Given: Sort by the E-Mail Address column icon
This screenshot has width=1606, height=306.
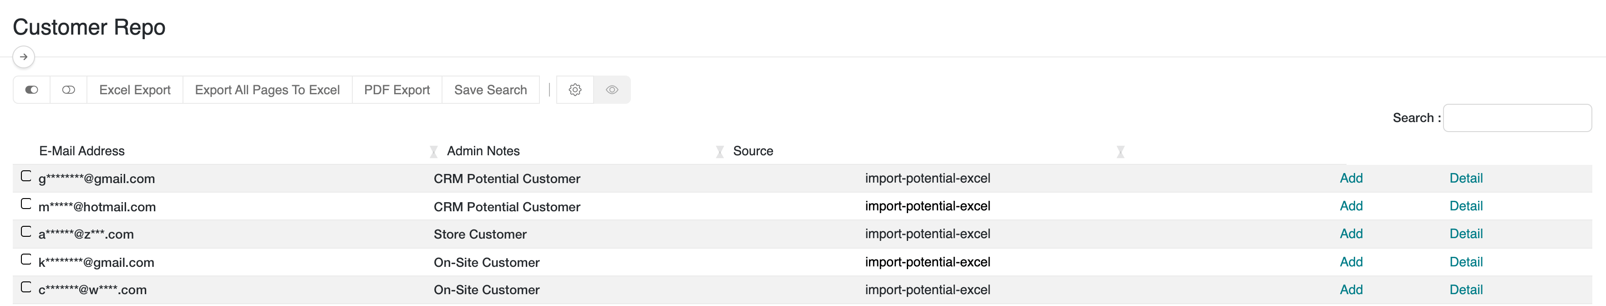Looking at the screenshot, I should pyautogui.click(x=434, y=152).
